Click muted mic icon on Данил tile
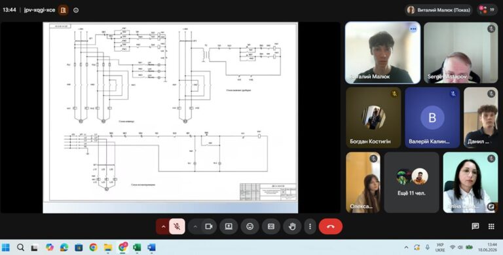The height and width of the screenshot is (255, 503). coord(491,94)
